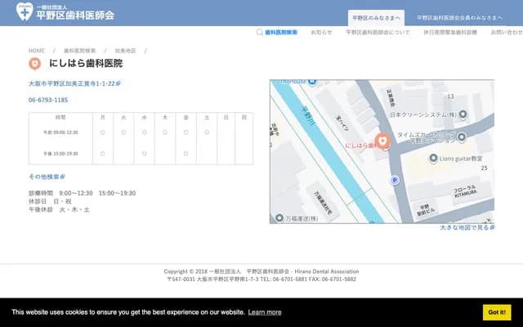The width and height of the screenshot is (523, 327).
Task: Click the orange にしはら歯科 map pin marker
Action: pos(382,140)
